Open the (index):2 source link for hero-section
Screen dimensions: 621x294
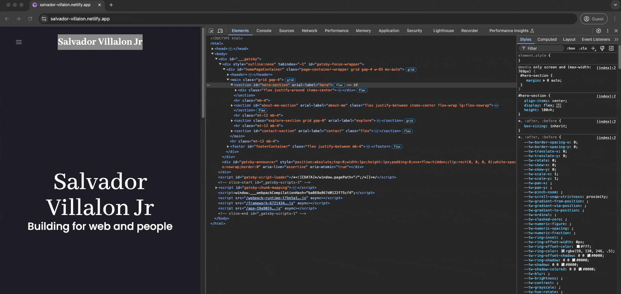(x=606, y=96)
